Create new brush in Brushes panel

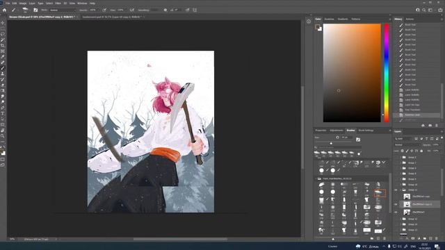coord(378,239)
